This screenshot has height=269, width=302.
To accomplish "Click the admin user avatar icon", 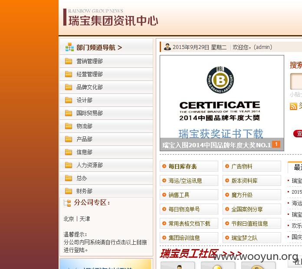I will point(167,47).
